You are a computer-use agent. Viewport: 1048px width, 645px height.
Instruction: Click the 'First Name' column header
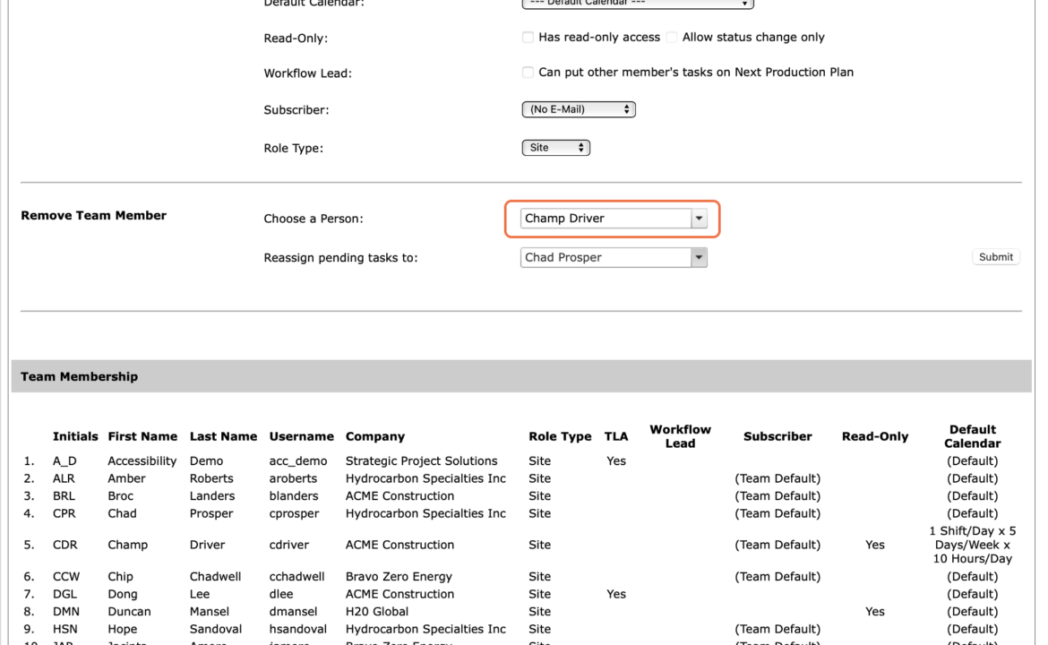(x=142, y=436)
